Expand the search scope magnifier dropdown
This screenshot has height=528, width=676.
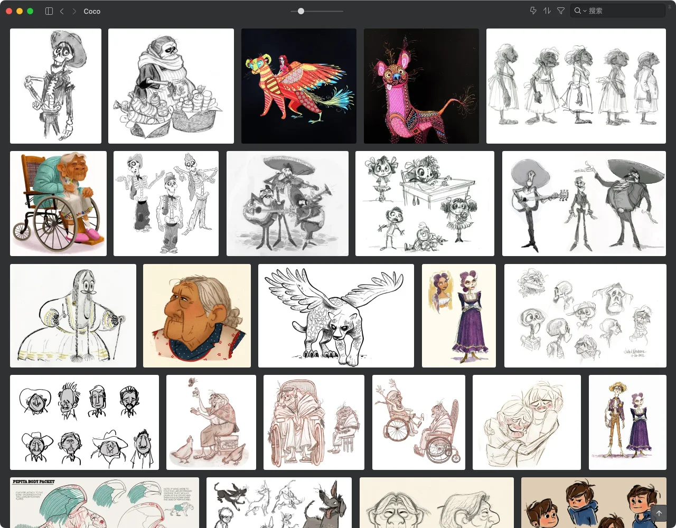(580, 11)
